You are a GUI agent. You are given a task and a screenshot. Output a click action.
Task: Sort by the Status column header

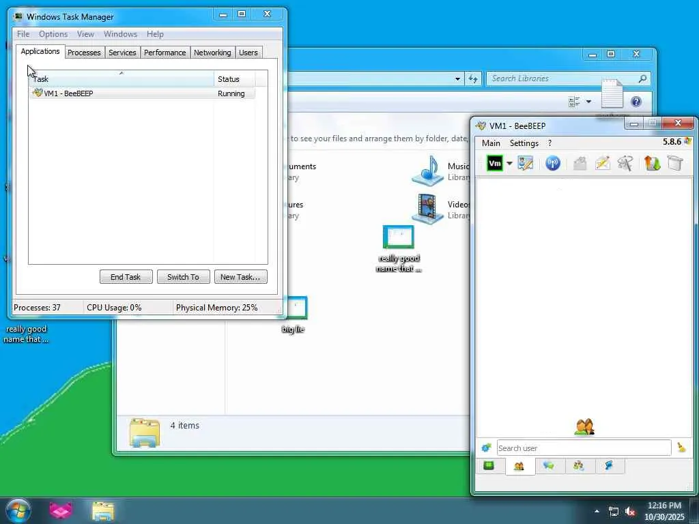tap(235, 79)
